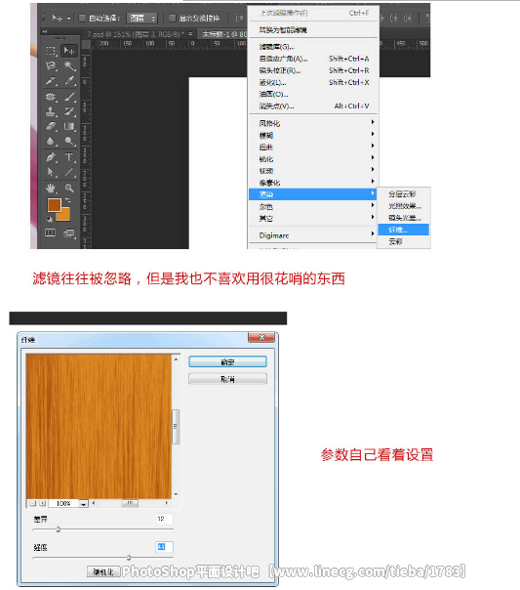
Task: Click the background color swatch
Action: click(65, 216)
